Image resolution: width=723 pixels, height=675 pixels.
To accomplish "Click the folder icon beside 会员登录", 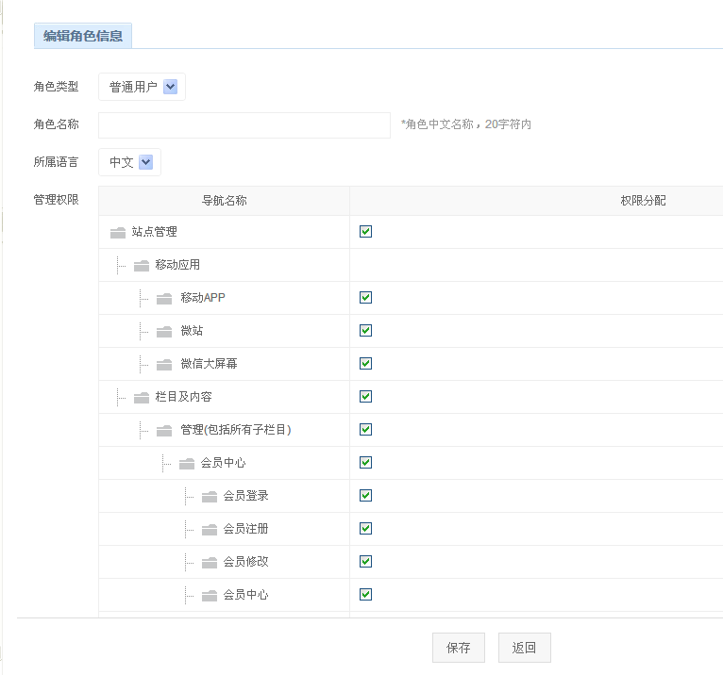I will pyautogui.click(x=210, y=496).
